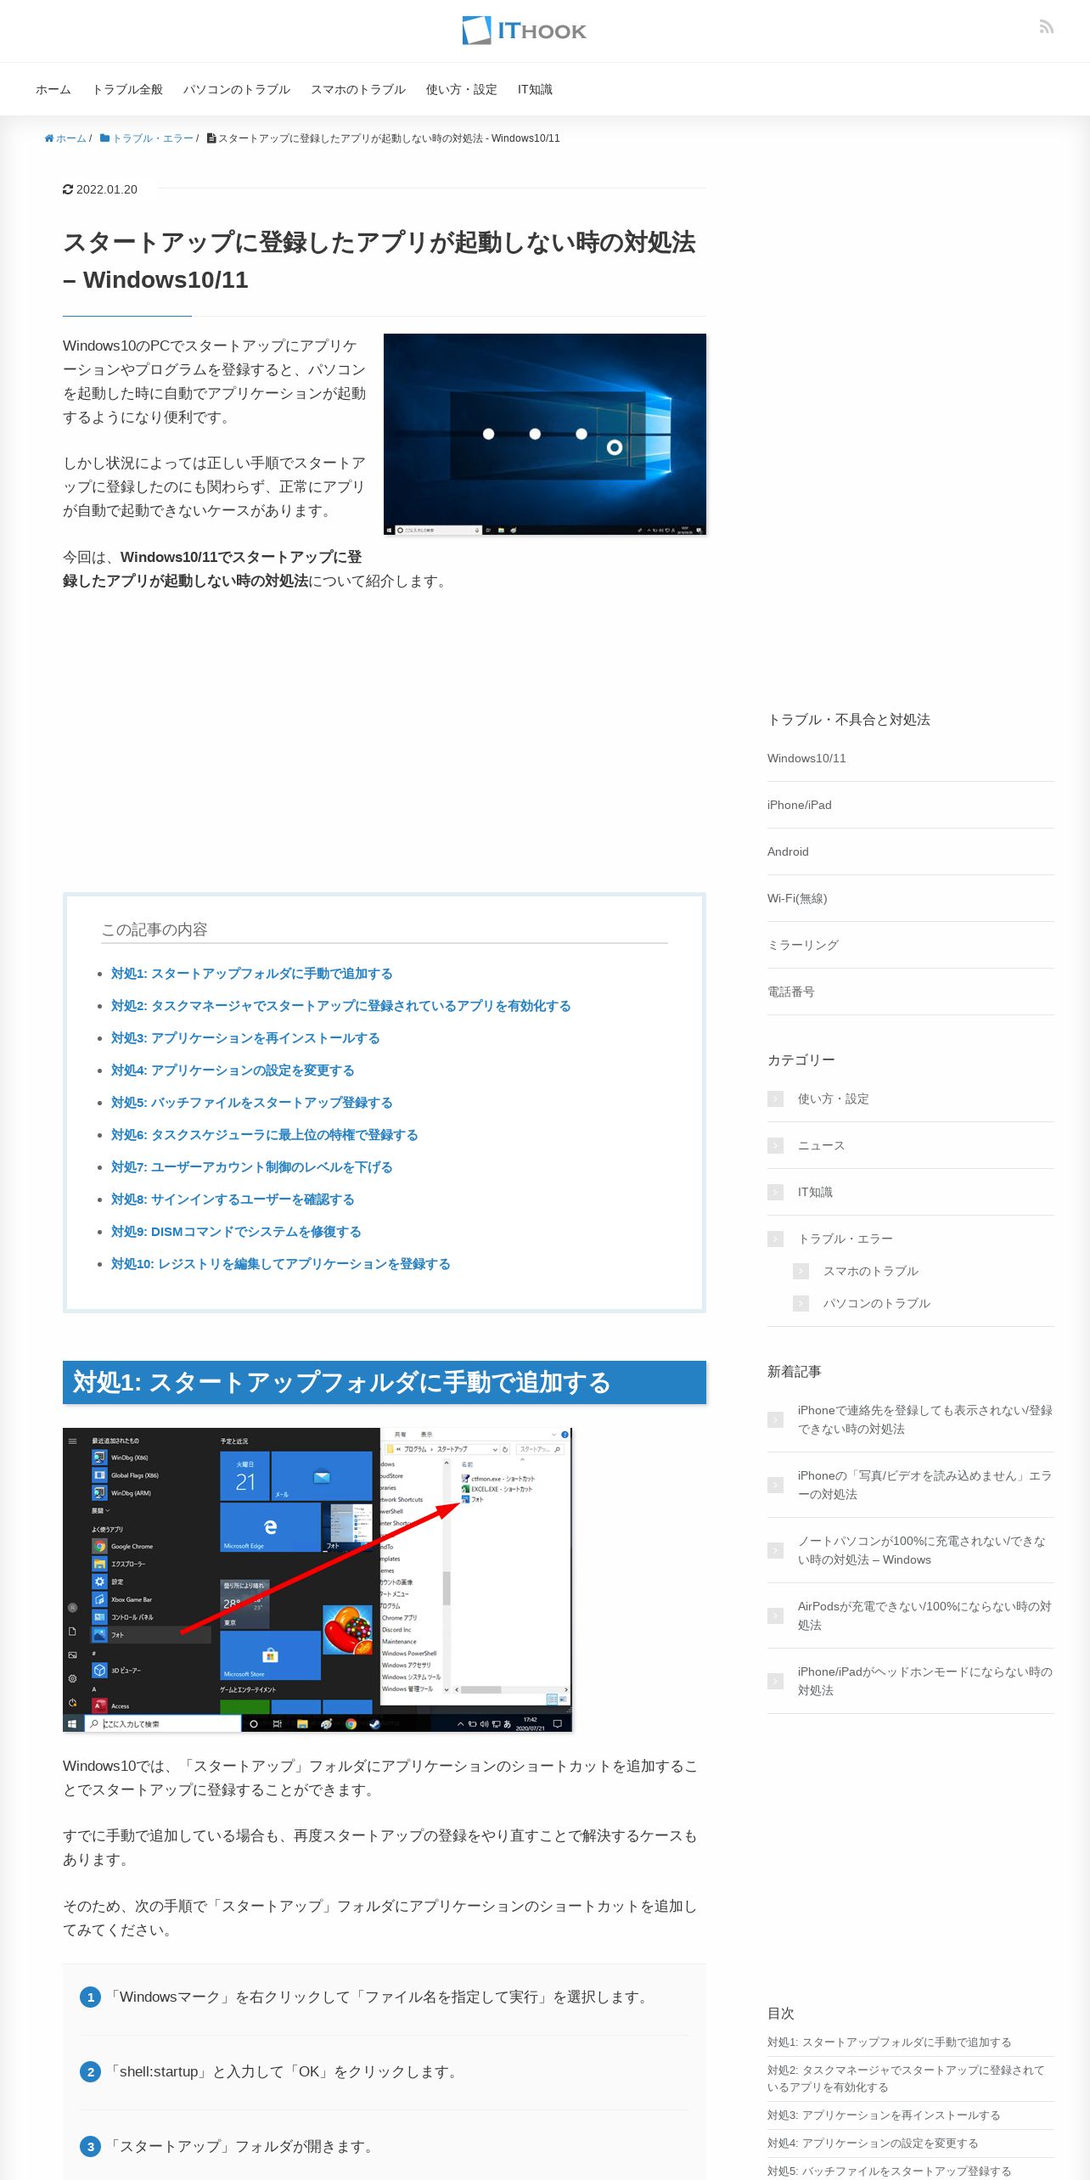
Task: Jump to 対処3 アプリケーションを再インストールする in contents
Action: tap(245, 1038)
